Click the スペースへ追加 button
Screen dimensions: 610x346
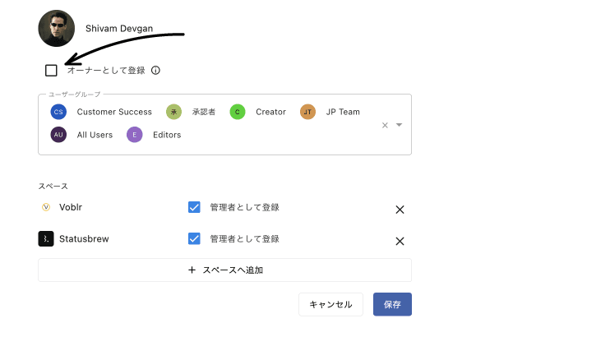click(x=224, y=270)
